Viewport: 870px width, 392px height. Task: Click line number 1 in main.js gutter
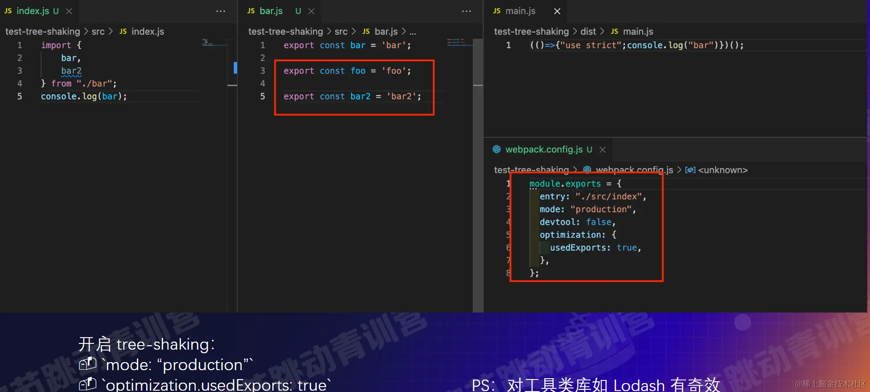[508, 45]
